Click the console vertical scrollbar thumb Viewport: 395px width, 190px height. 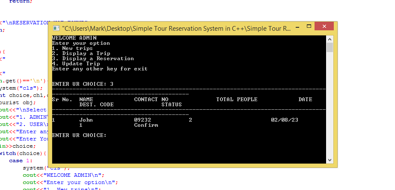tap(330, 47)
